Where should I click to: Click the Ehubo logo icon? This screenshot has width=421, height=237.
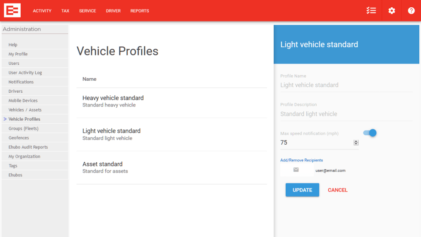12,10
